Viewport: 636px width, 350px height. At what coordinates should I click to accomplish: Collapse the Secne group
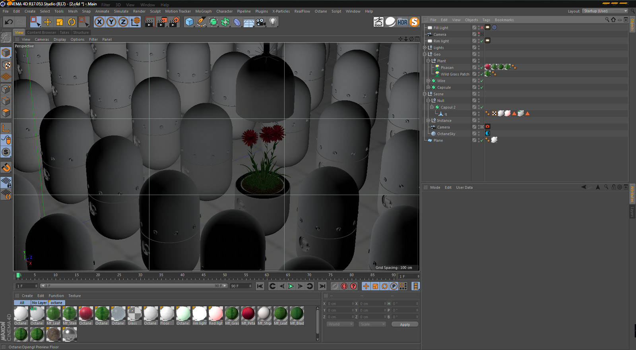(x=425, y=94)
